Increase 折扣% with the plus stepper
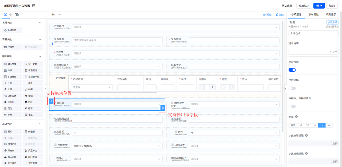The image size is (342, 167). [213, 87]
